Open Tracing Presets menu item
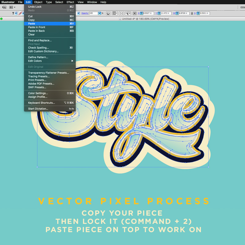245x245 pixels. (x=50, y=76)
